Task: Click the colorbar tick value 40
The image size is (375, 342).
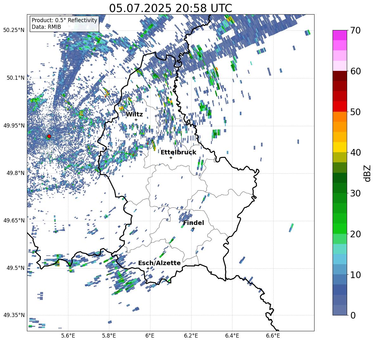Action: [355, 152]
